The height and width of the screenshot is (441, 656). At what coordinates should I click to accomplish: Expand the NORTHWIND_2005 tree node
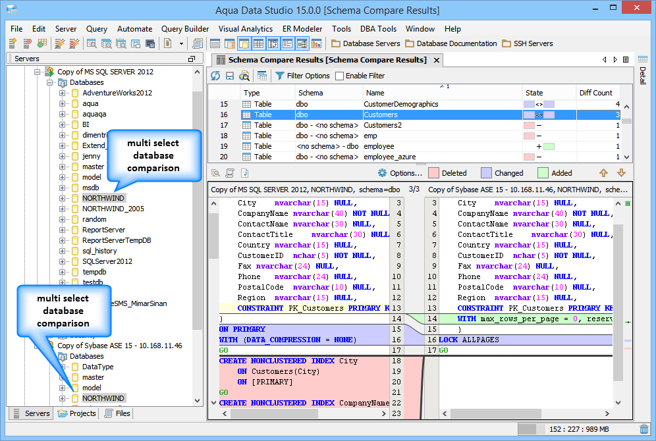(x=63, y=209)
